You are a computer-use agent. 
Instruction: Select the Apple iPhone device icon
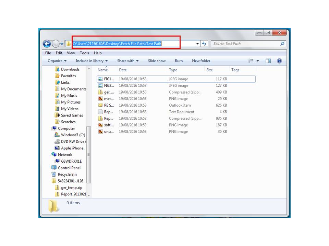[57, 148]
